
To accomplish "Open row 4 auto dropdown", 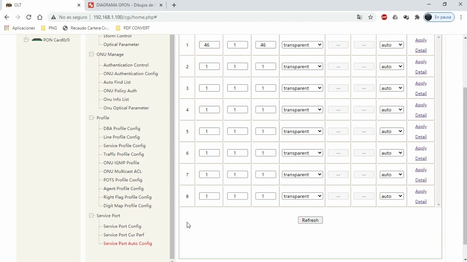I will tap(391, 110).
